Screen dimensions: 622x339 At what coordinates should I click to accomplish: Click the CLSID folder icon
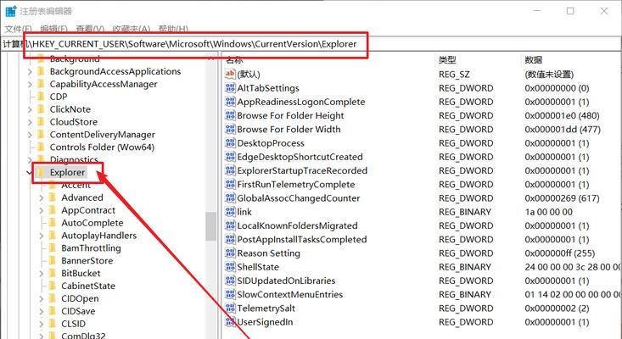pyautogui.click(x=52, y=324)
